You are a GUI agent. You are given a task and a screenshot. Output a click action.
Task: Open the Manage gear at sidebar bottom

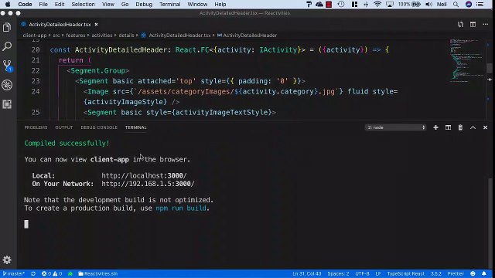coord(7,259)
